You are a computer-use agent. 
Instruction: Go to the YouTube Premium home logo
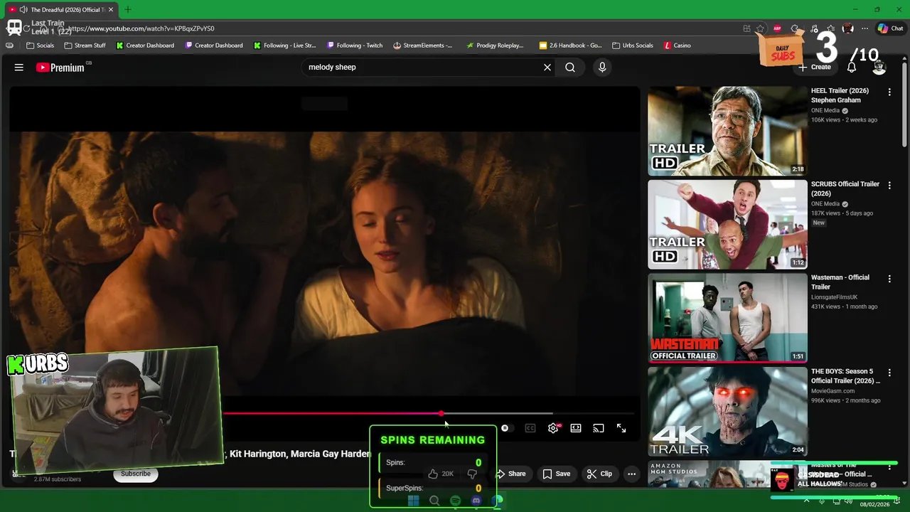(60, 68)
